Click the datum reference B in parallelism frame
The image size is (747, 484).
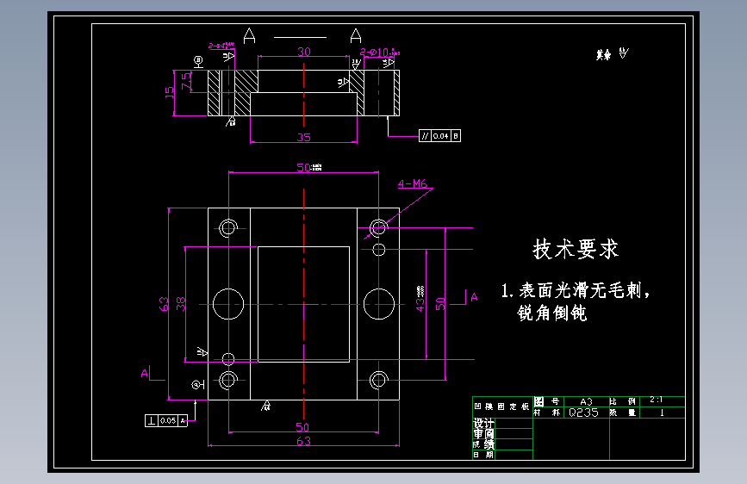(x=456, y=136)
